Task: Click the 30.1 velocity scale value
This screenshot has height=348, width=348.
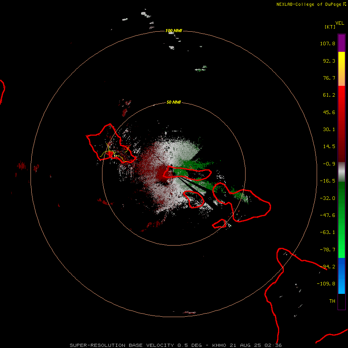Action: pos(329,130)
